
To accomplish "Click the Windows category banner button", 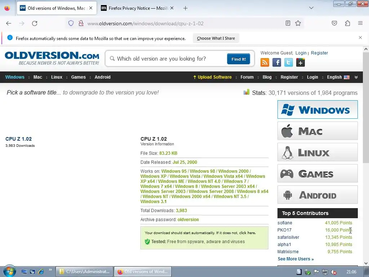I will pos(317,110).
